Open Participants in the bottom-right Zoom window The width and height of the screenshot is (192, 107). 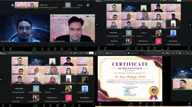click(x=131, y=104)
